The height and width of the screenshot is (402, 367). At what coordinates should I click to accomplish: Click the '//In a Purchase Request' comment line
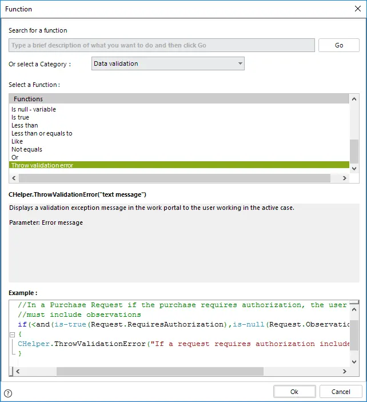pos(182,305)
